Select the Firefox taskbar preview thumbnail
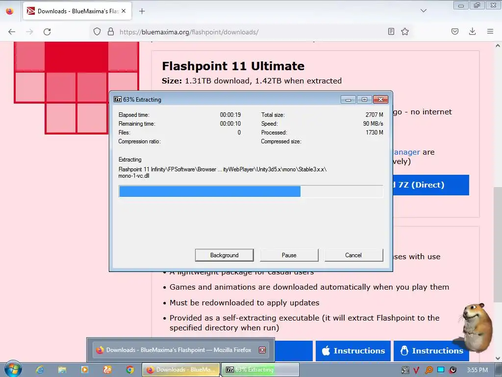This screenshot has height=377, width=502. coord(180,350)
